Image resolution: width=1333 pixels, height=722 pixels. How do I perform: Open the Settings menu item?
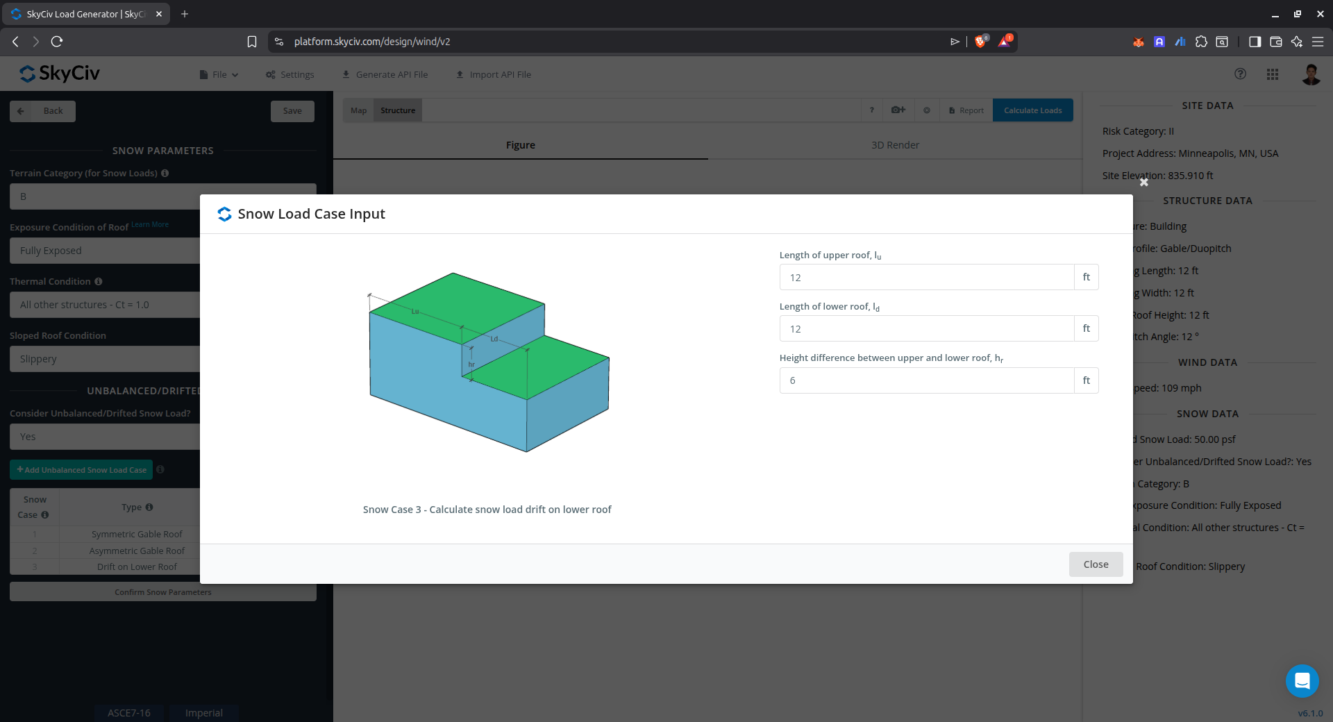point(290,75)
